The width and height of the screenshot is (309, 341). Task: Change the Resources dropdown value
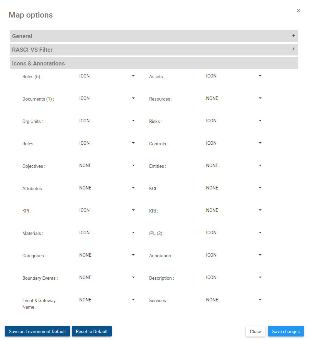(x=234, y=99)
